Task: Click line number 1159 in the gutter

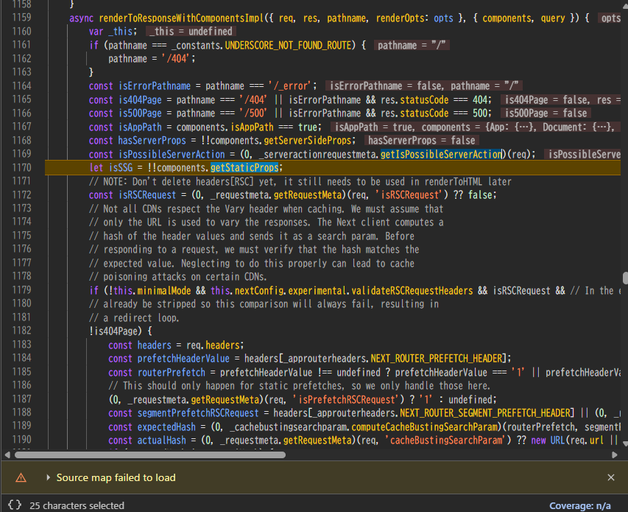Action: [x=21, y=18]
